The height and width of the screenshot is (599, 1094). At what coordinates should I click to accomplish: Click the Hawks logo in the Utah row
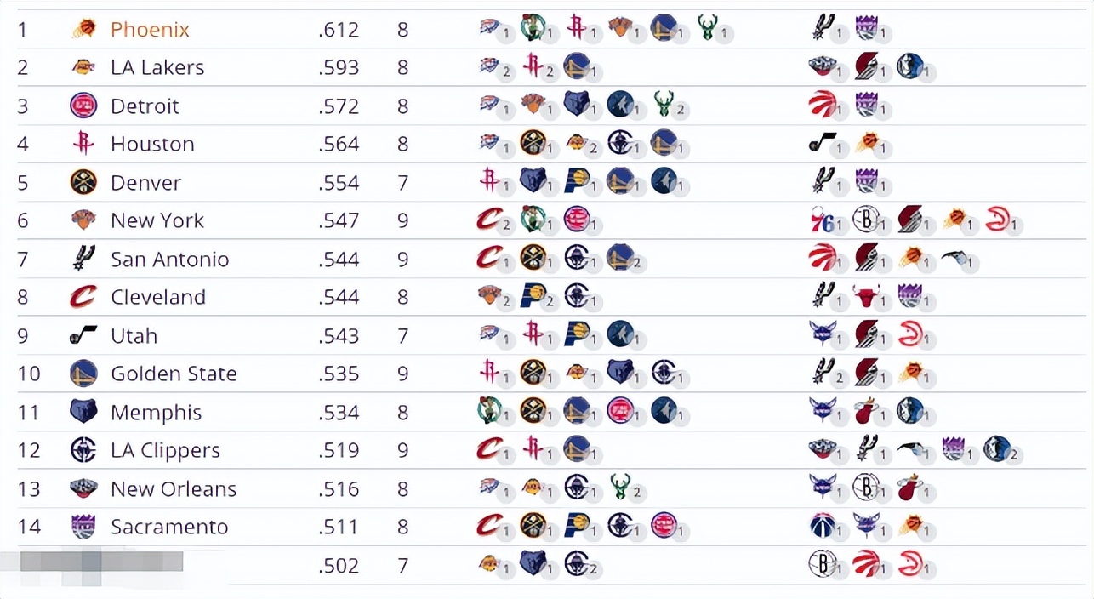(x=910, y=334)
